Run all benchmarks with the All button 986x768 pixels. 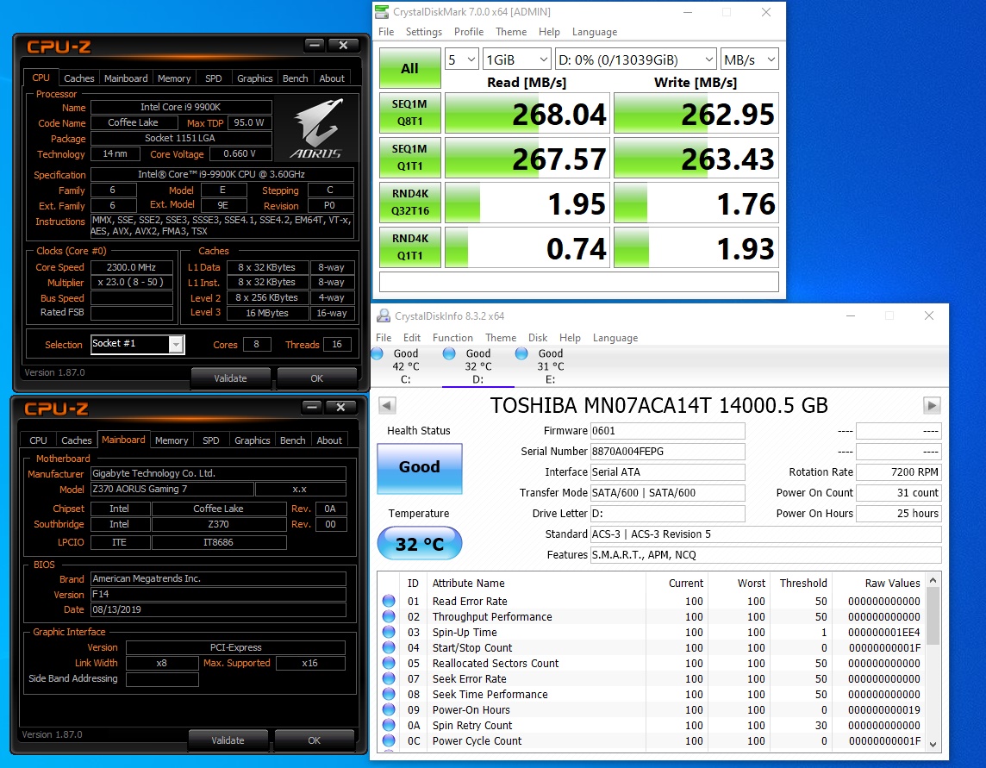click(x=409, y=68)
